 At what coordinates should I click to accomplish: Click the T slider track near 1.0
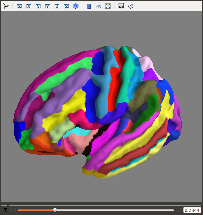(x=172, y=210)
